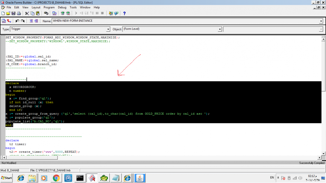Click the Redo arrow in editor toolbar
Screen dimensions: 326x183
pos(23,21)
